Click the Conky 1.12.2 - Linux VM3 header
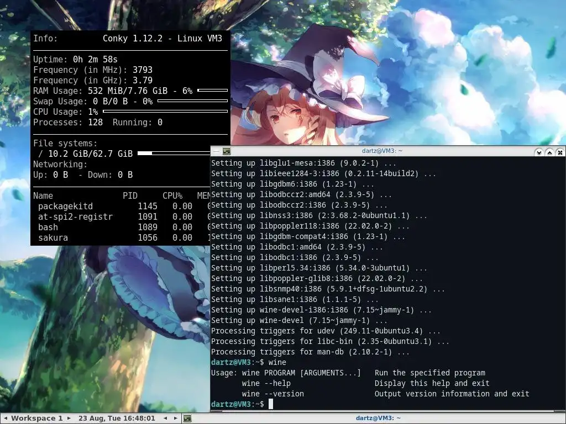This screenshot has width=566, height=424. click(162, 38)
